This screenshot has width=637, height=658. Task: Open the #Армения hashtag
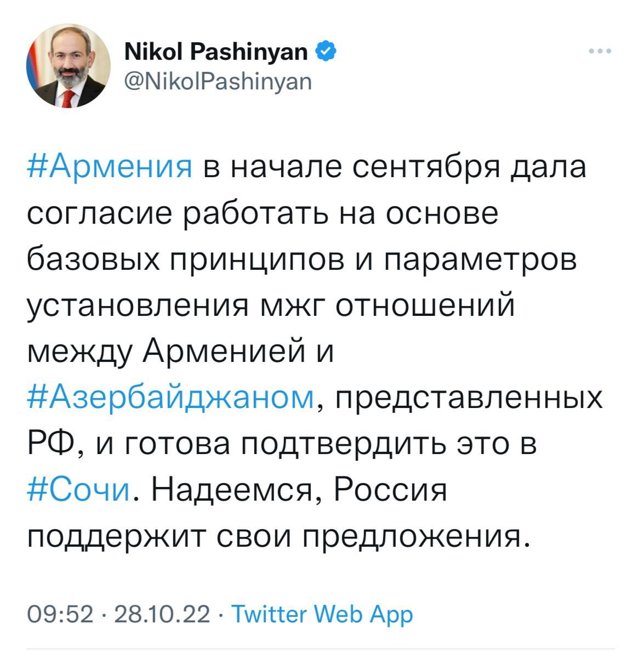pos(110,167)
